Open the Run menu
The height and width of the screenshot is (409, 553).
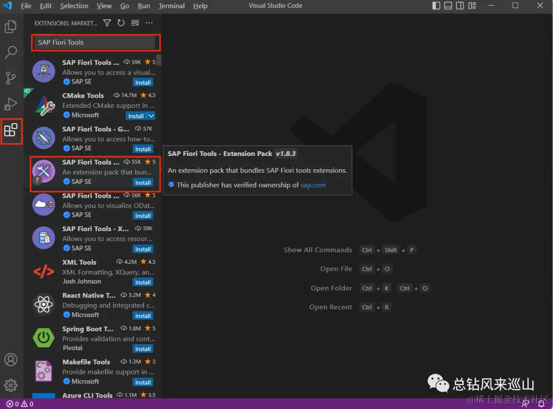click(x=143, y=6)
